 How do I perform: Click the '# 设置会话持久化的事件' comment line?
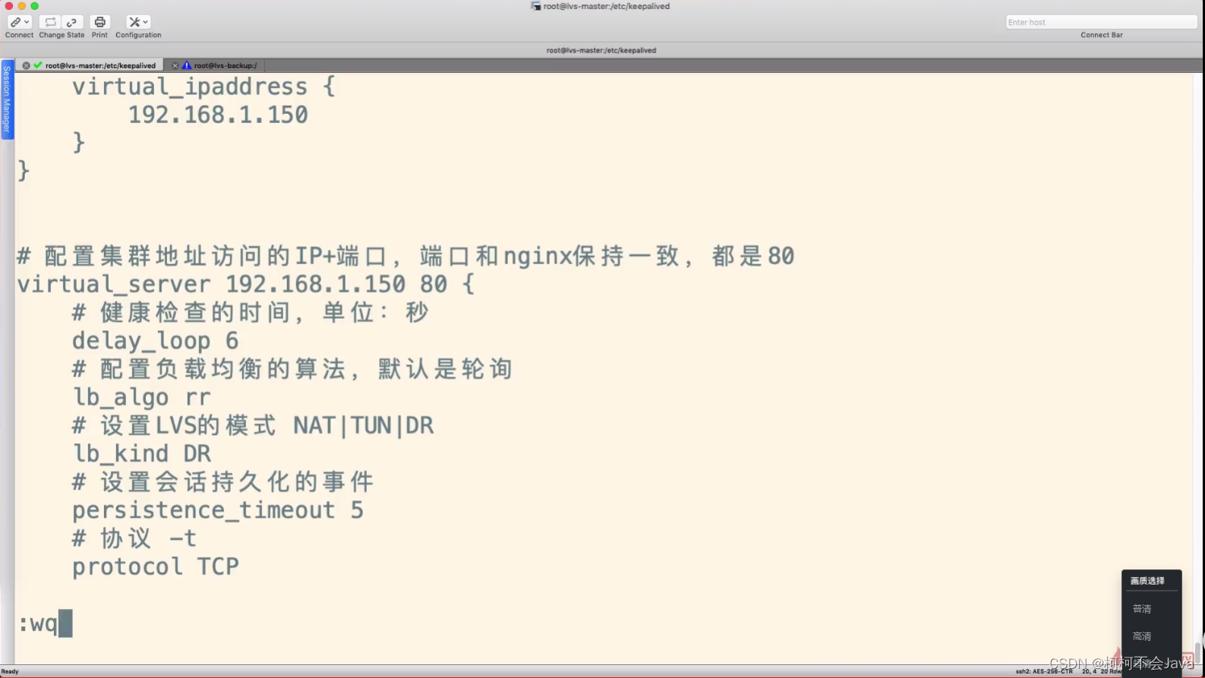click(222, 481)
